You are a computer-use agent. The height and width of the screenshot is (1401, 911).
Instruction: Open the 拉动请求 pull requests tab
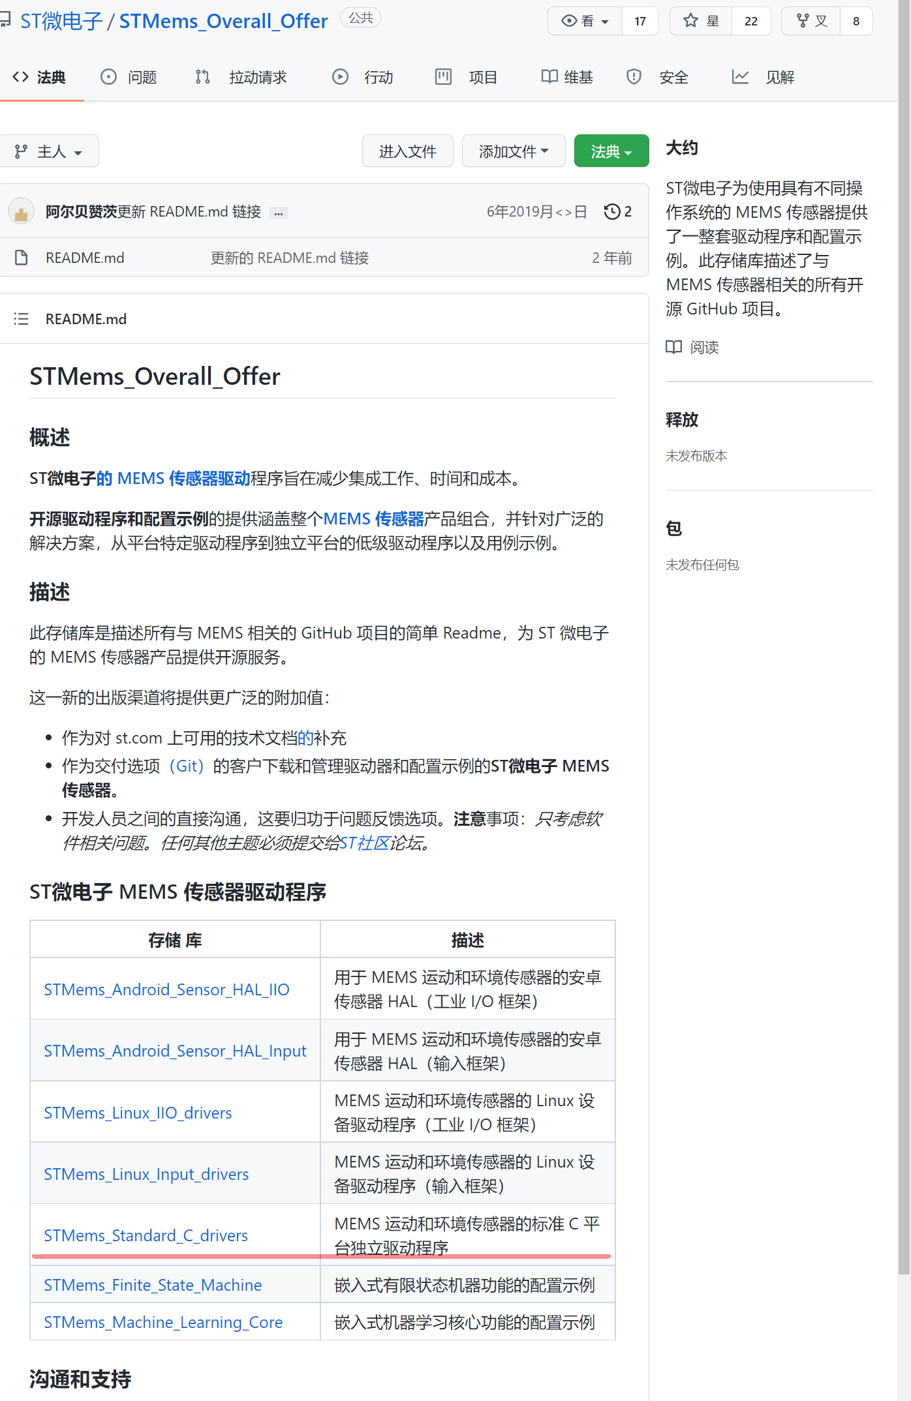(241, 78)
